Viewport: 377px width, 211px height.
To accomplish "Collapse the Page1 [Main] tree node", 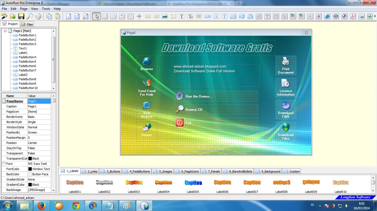I will coord(5,31).
